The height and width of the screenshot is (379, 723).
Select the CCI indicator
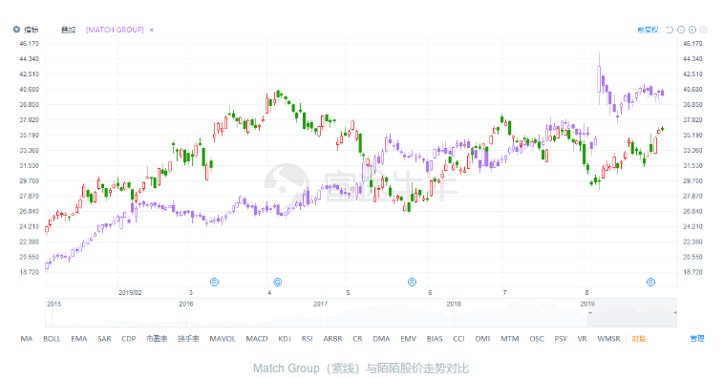[x=458, y=338]
